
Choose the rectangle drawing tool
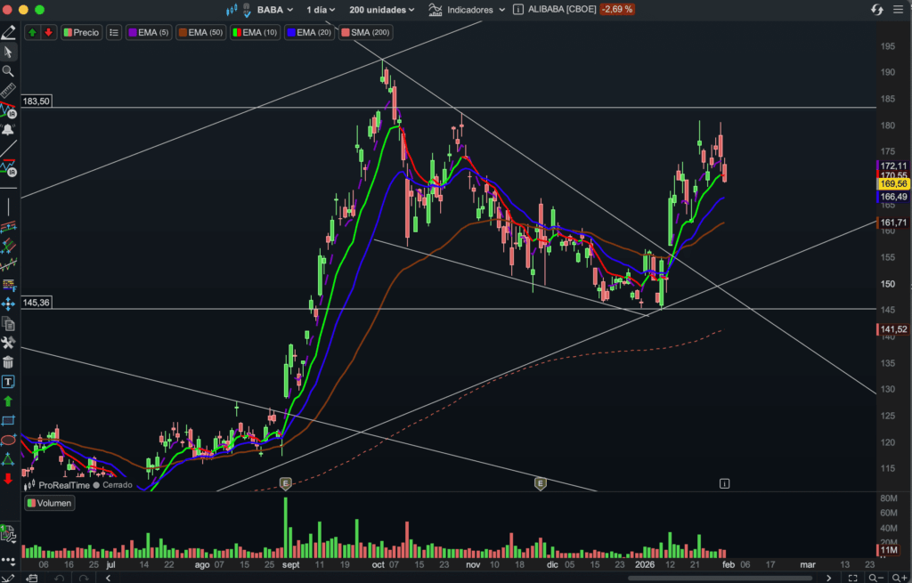(9, 420)
